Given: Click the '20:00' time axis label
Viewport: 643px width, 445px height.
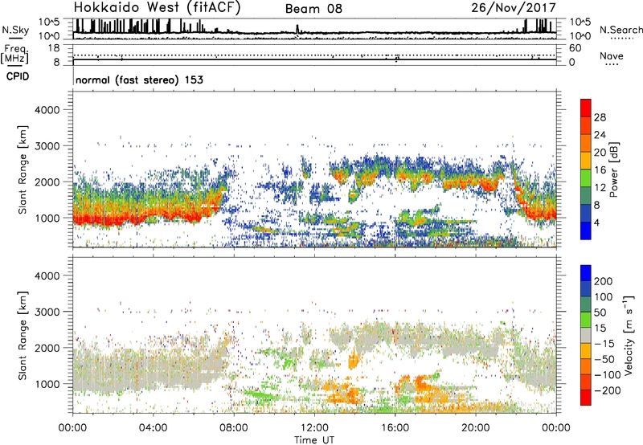Looking at the screenshot, I should (x=476, y=428).
